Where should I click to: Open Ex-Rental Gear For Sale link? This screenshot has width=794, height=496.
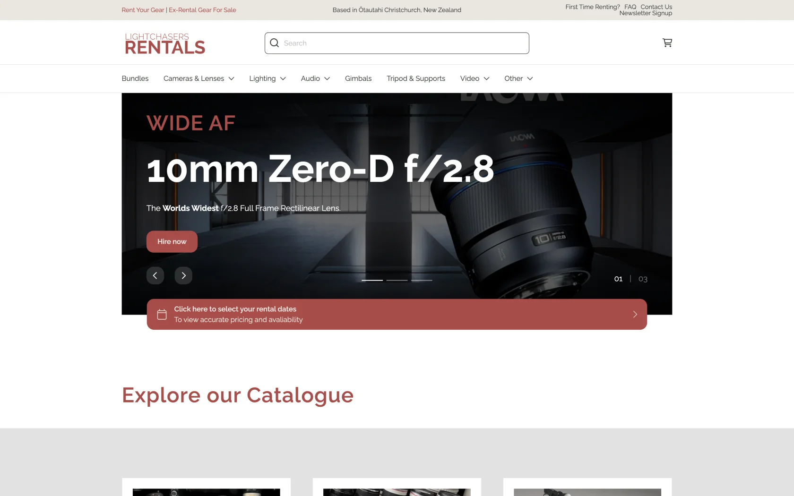click(x=202, y=10)
